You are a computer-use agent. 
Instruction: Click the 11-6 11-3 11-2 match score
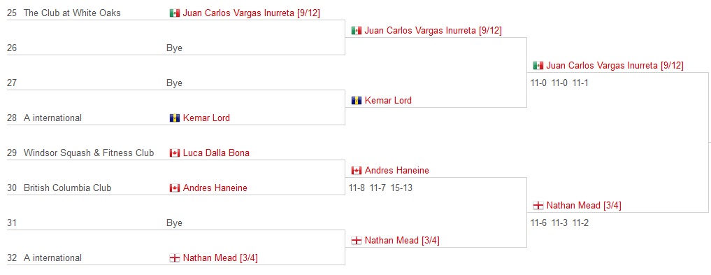pos(559,223)
